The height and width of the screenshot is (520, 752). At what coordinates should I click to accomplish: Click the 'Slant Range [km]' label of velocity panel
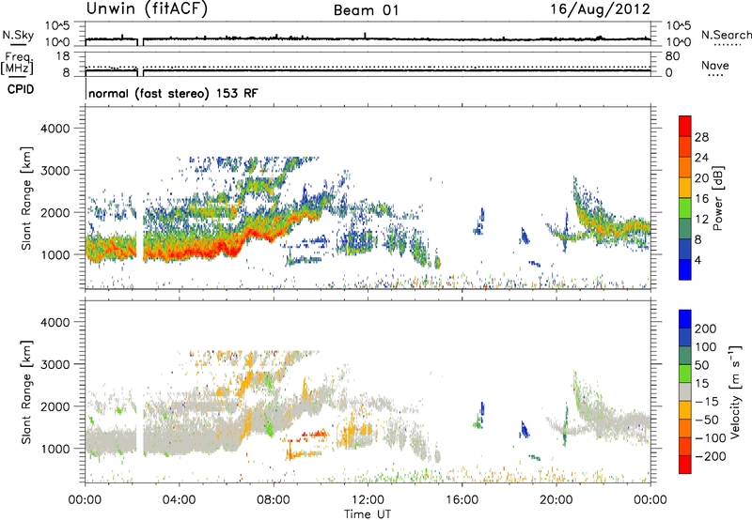(26, 392)
